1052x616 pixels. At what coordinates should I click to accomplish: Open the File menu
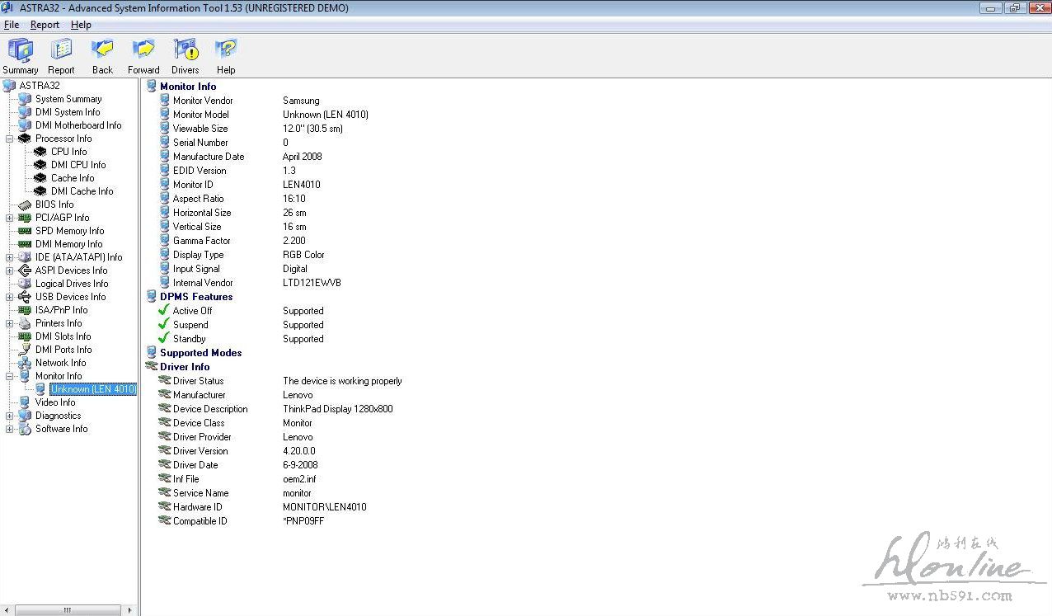pyautogui.click(x=12, y=25)
